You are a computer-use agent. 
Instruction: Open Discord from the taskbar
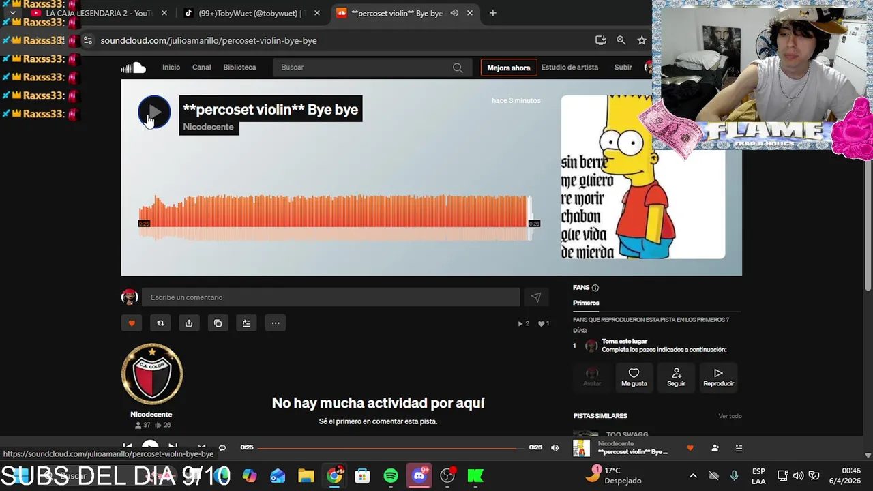pos(419,476)
